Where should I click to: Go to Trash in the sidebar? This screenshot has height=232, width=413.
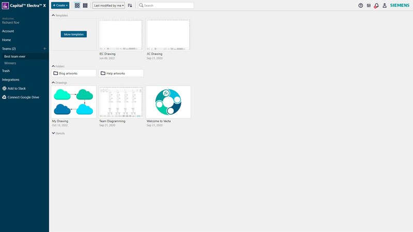(x=6, y=71)
